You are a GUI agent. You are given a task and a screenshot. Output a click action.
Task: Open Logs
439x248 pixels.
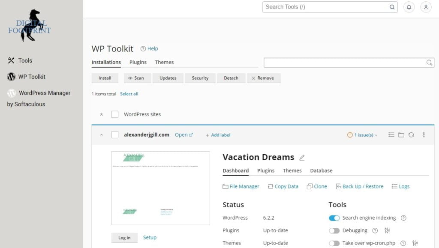(400, 186)
